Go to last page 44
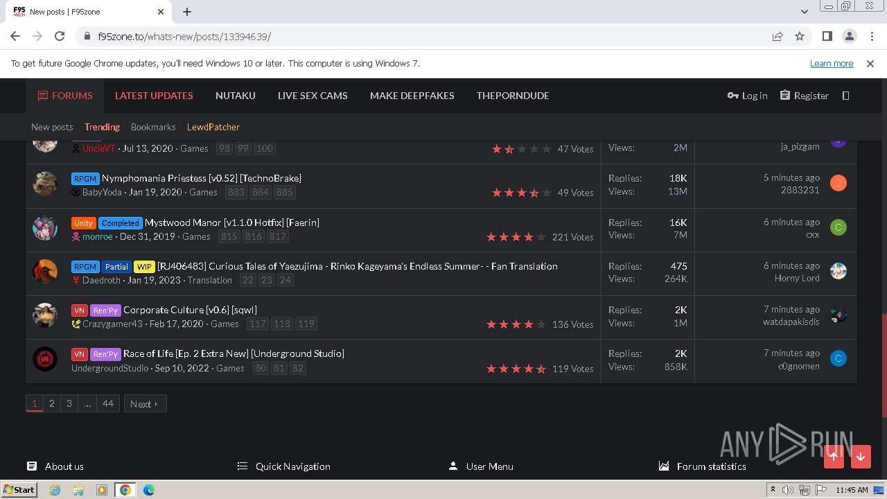Screen dimensions: 887x499 pos(108,403)
